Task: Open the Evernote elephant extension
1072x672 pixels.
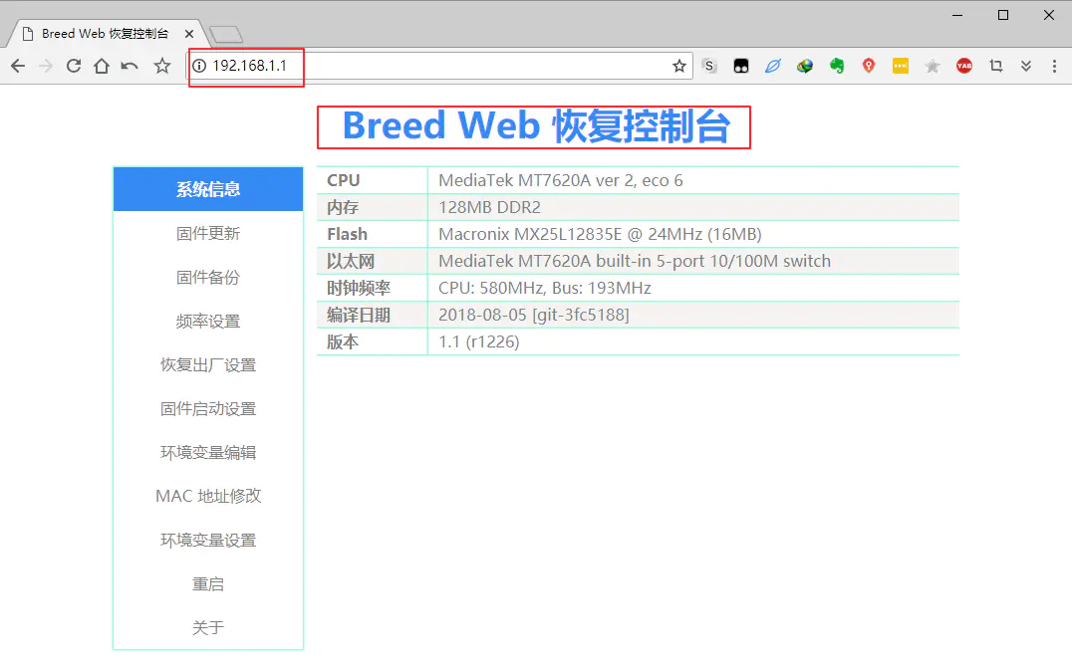Action: 837,66
